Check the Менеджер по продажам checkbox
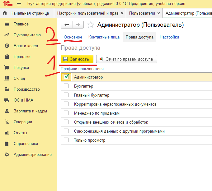The image size is (212, 191). [66, 113]
